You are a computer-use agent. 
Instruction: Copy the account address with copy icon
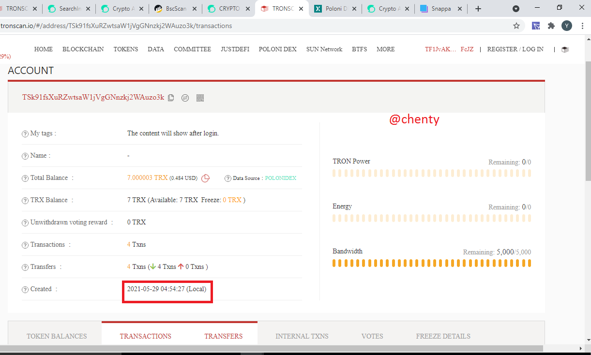pos(171,98)
